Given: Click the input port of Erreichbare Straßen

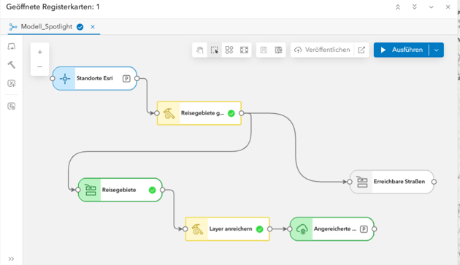Looking at the screenshot, I should click(350, 182).
